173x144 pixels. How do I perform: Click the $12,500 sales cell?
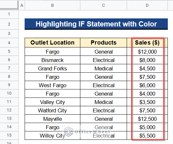click(x=147, y=119)
